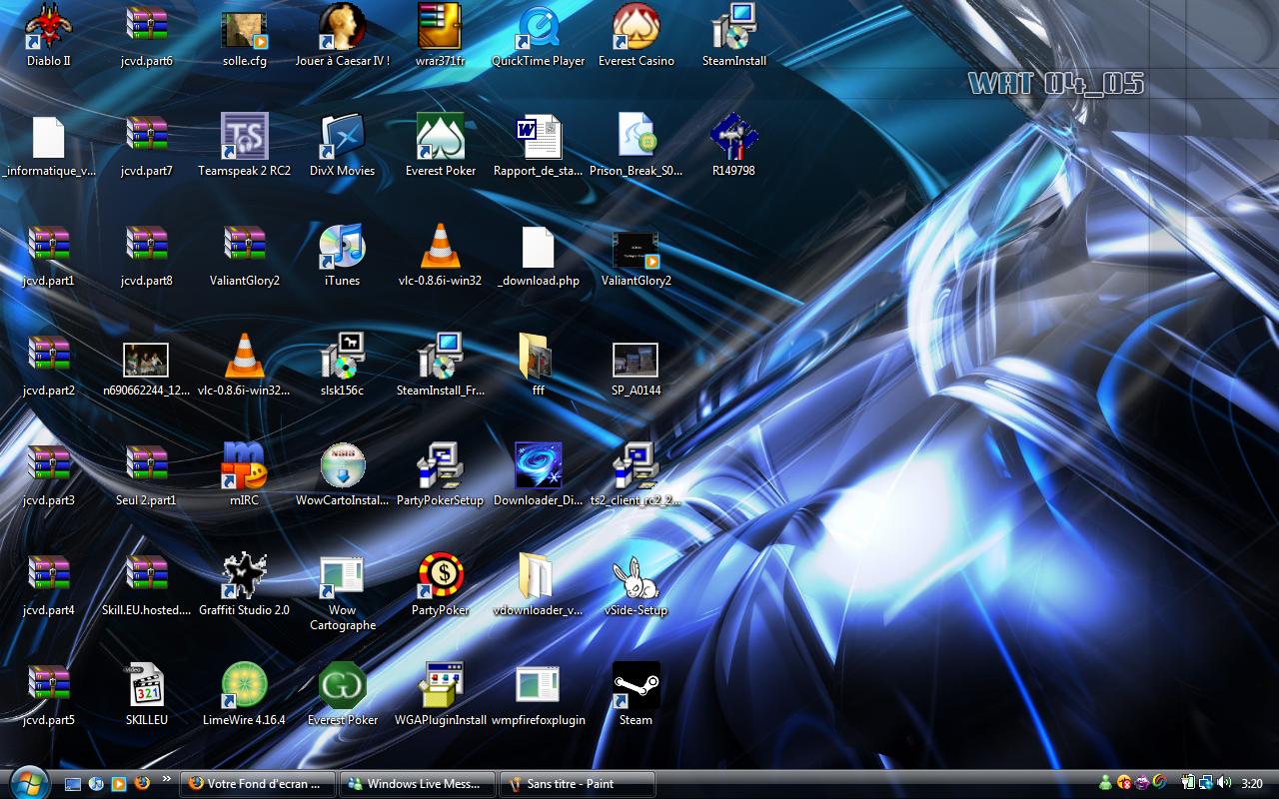Select the Skill.EU.hosted... archive icon
Image resolution: width=1279 pixels, height=799 pixels.
pos(146,576)
